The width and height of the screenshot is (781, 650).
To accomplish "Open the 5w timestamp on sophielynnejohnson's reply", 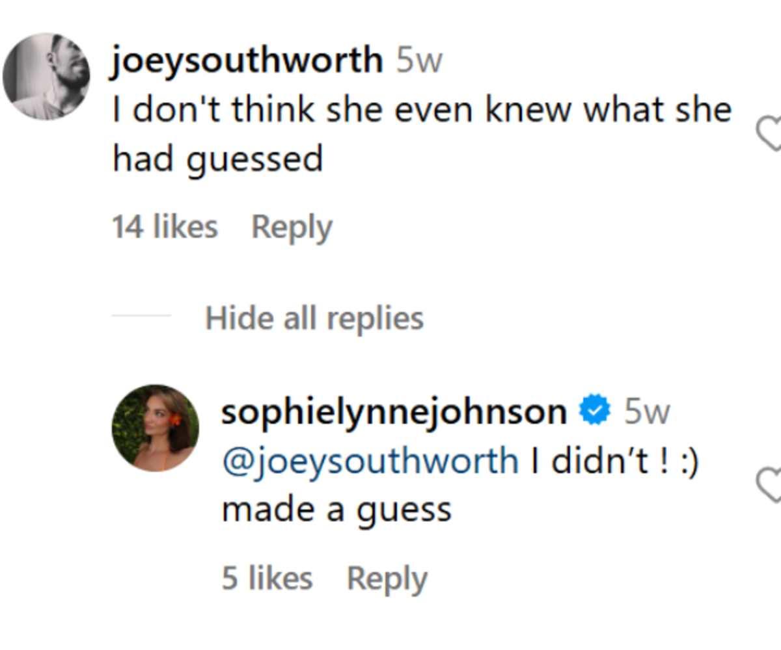I will (646, 412).
